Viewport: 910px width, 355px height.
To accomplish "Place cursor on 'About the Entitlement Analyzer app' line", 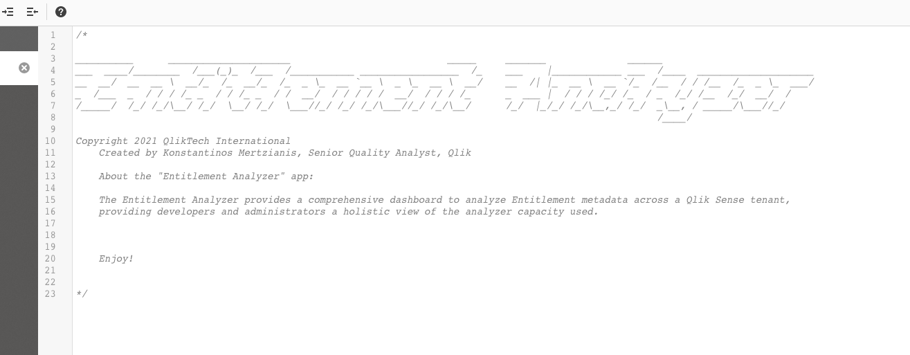I will pos(206,176).
